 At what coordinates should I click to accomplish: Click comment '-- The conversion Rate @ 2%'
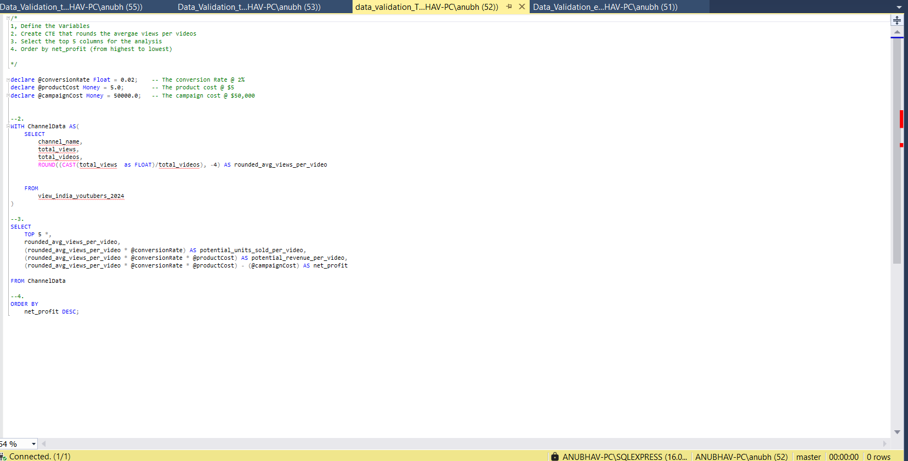tap(198, 80)
